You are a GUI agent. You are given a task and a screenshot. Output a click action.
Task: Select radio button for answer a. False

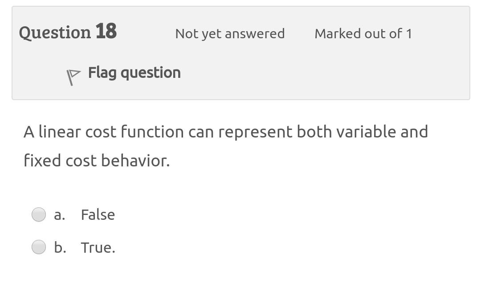(x=39, y=214)
